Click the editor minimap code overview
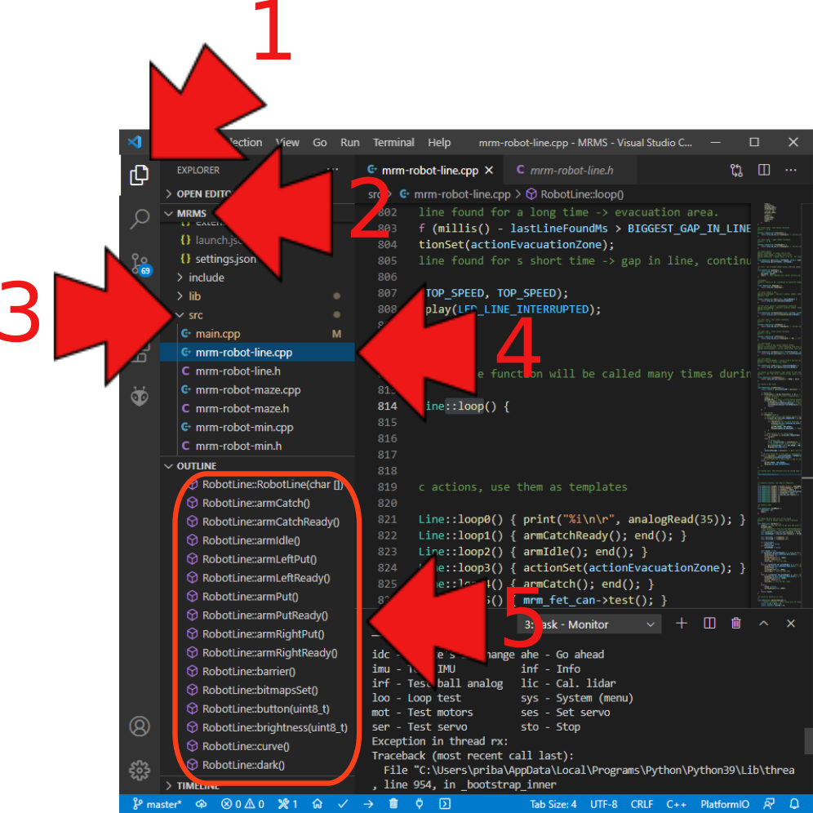813x813 pixels. pyautogui.click(x=778, y=404)
